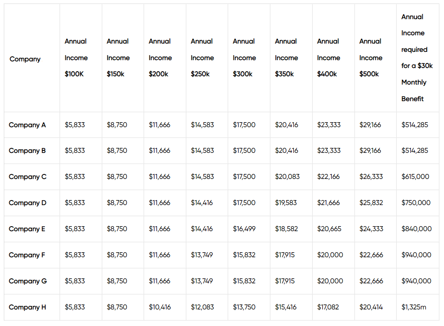Click Company H's $17,082 cell

328,307
